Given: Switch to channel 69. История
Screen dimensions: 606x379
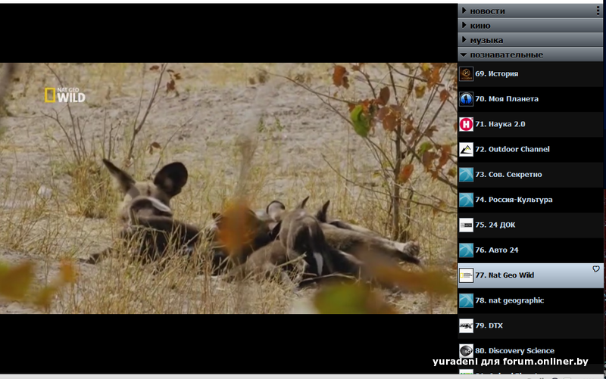Looking at the screenshot, I should pyautogui.click(x=530, y=73).
